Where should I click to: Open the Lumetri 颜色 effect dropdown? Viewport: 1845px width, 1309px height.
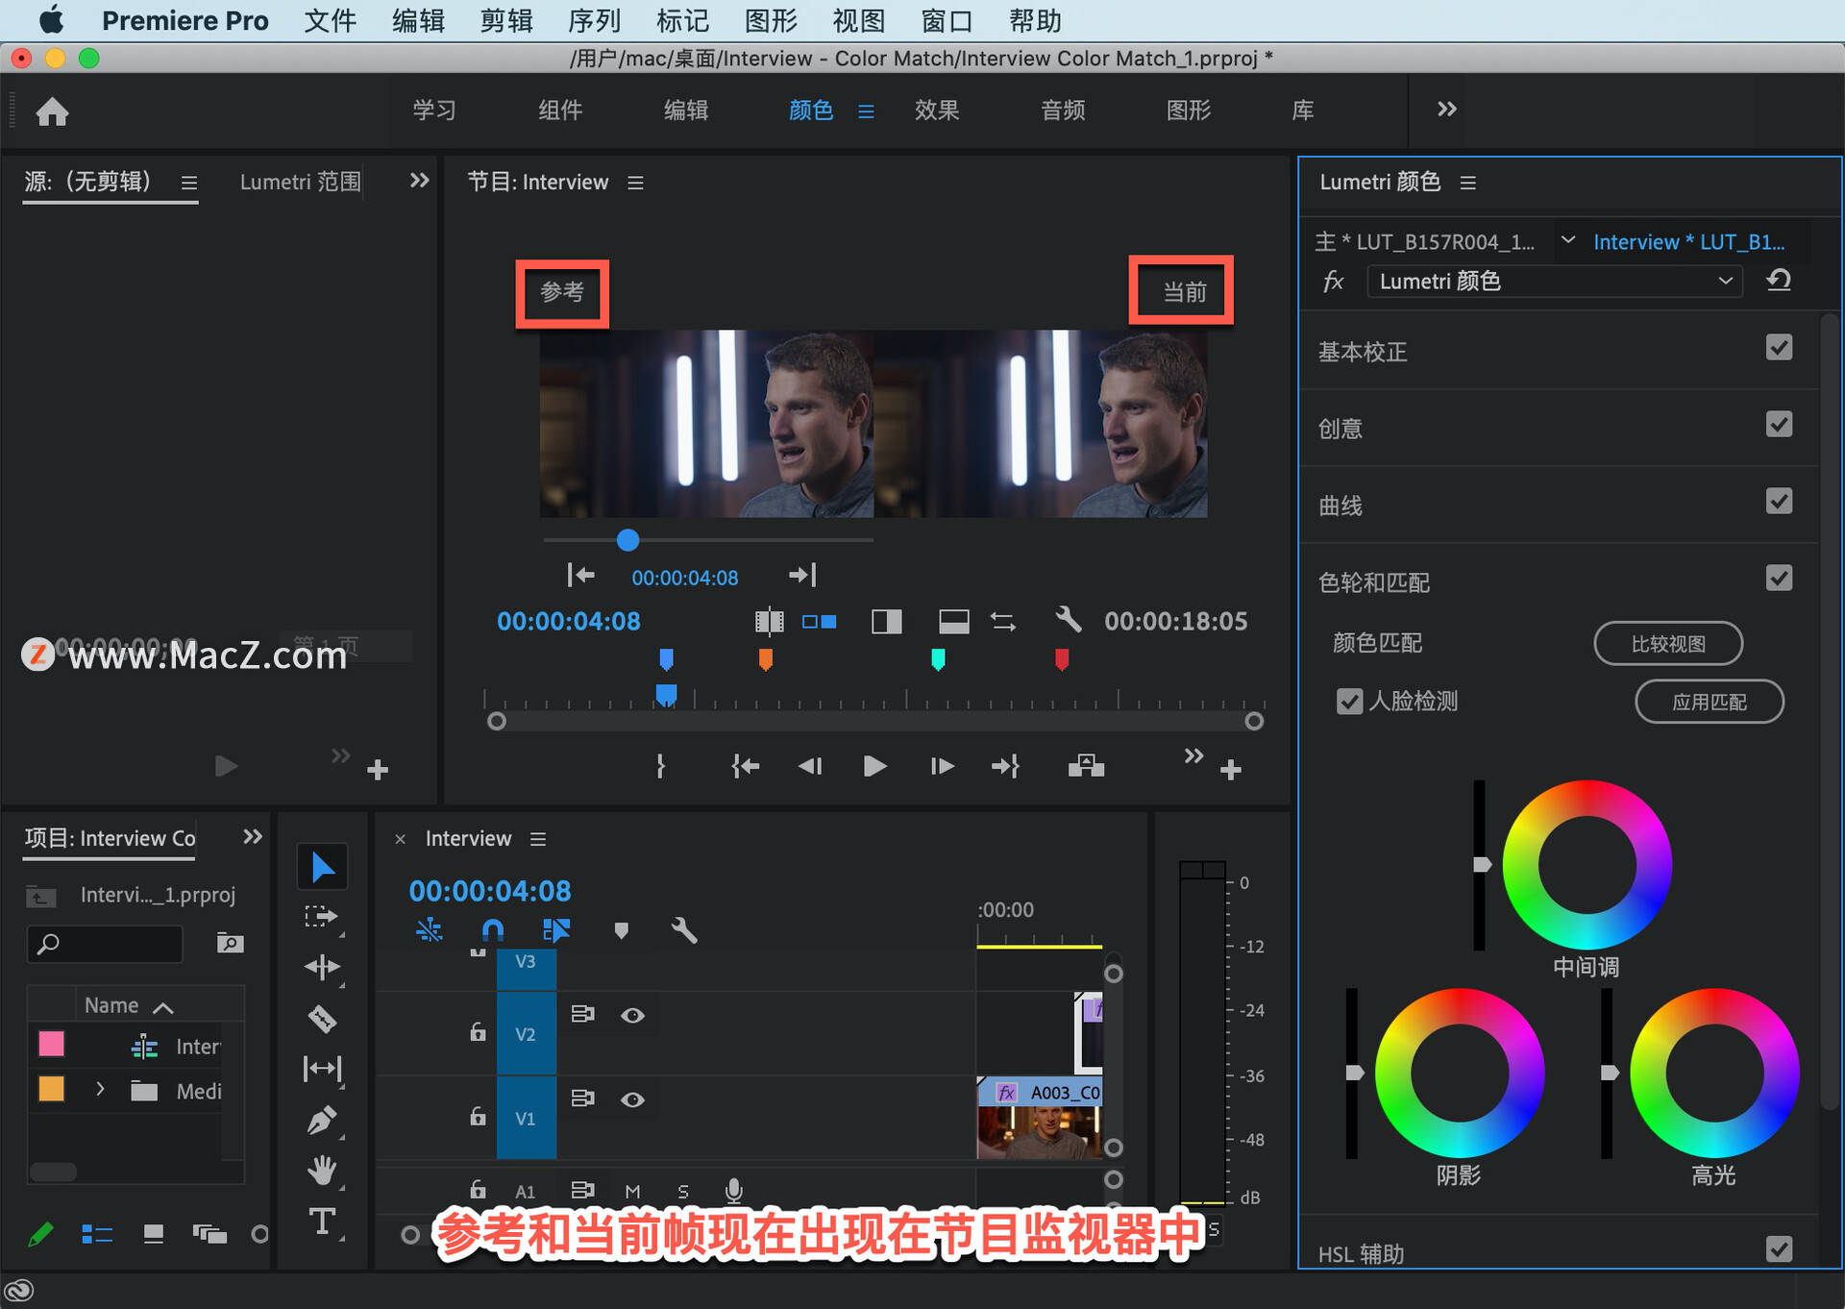(1555, 281)
